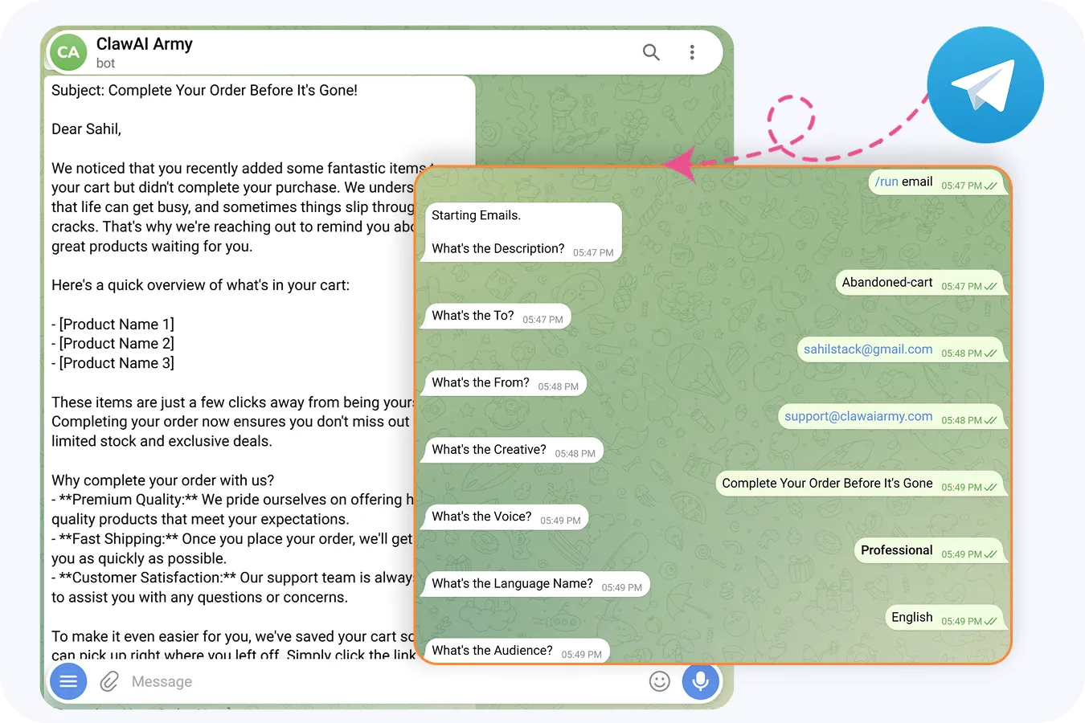Focus the Message input field

pos(386,681)
